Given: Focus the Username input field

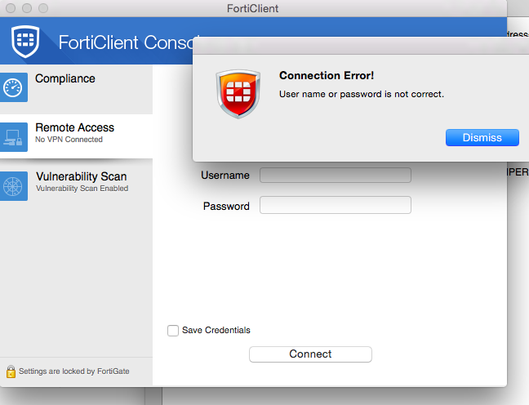Looking at the screenshot, I should click(x=335, y=175).
